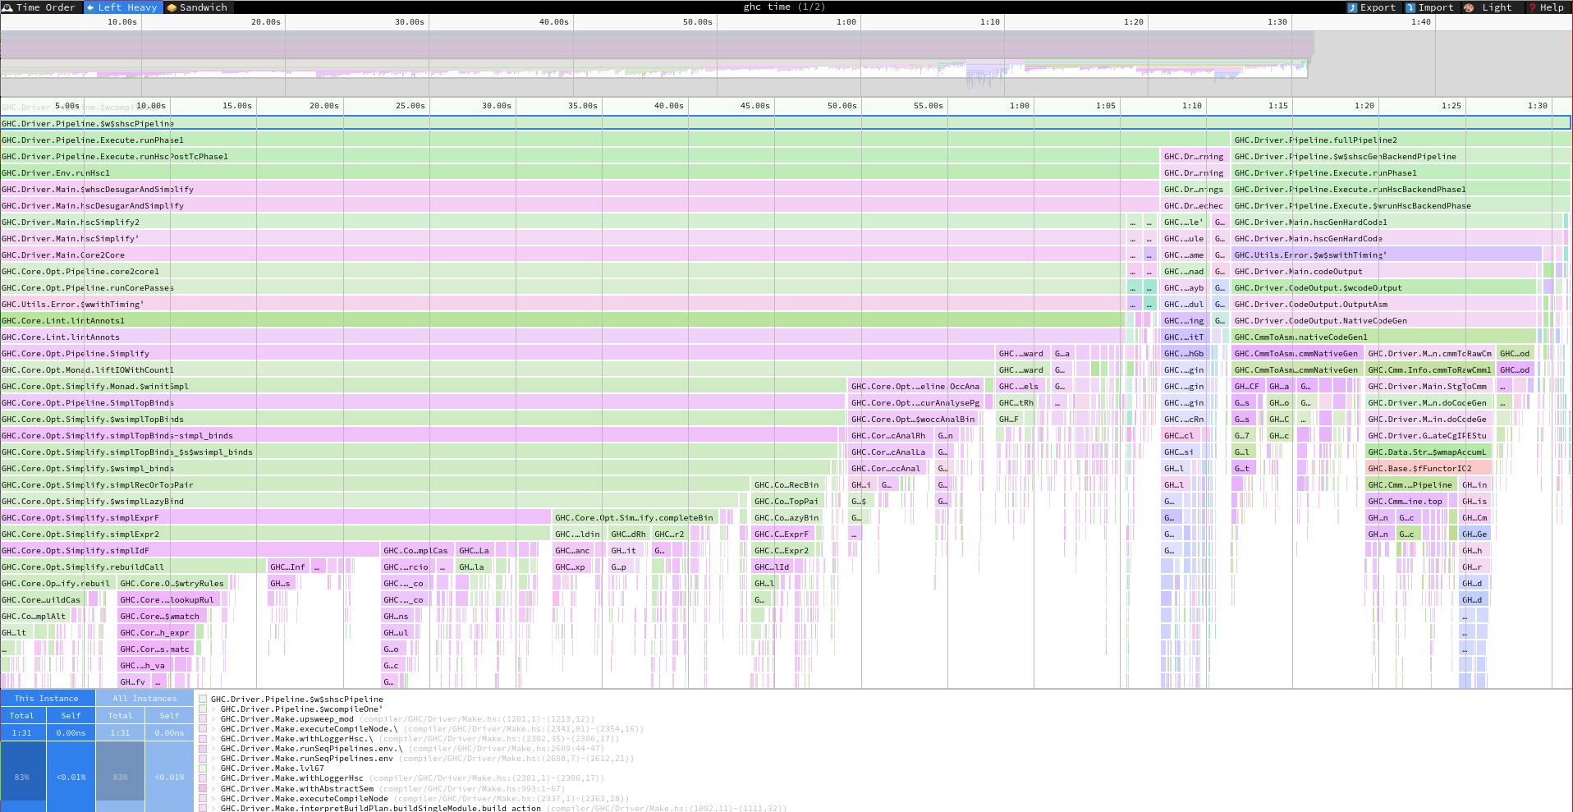Expand GHC.Driver.Make.upsweep_mod caller entry

pyautogui.click(x=213, y=719)
